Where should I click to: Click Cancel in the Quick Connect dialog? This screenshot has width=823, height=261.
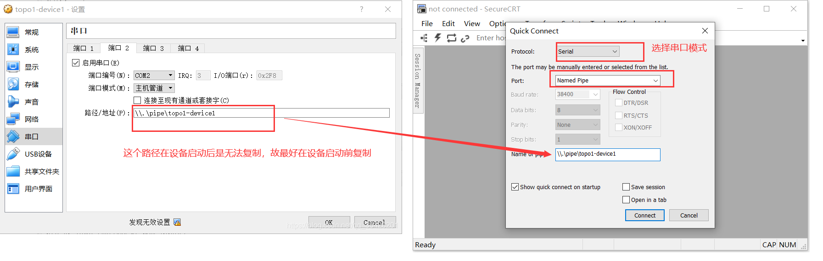click(x=689, y=215)
